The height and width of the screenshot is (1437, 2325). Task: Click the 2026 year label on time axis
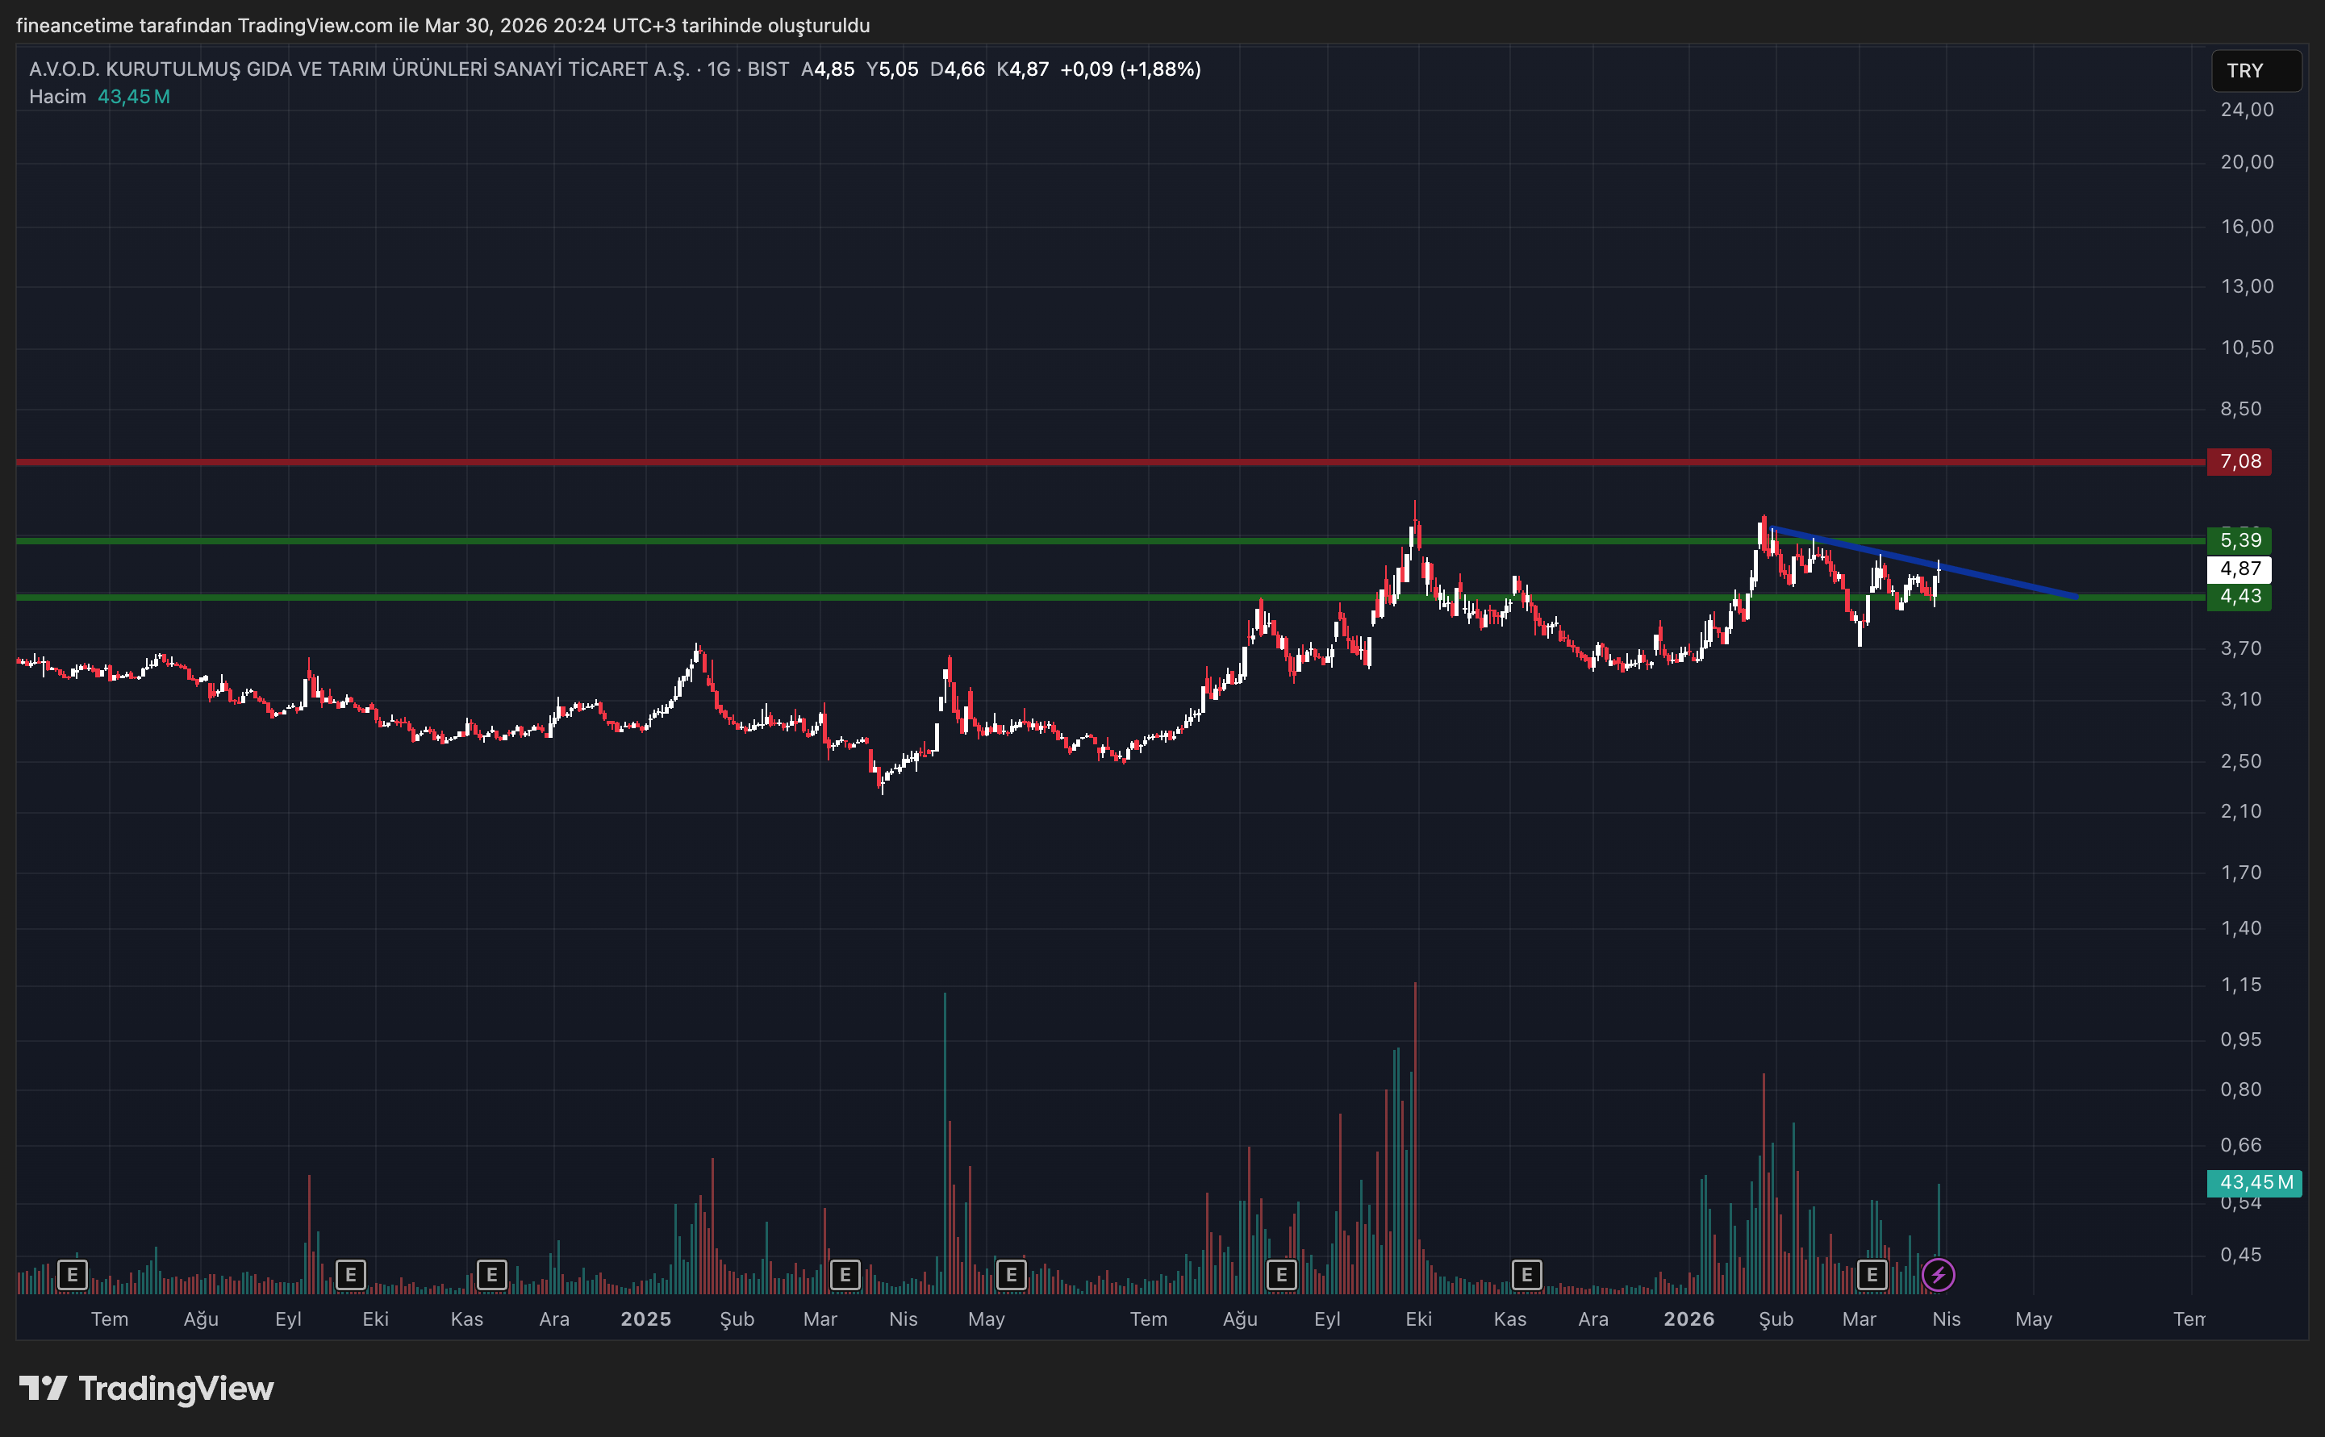(1688, 1319)
